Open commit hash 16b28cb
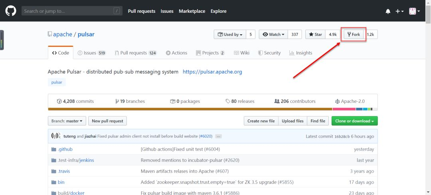The width and height of the screenshot is (431, 195). 342,136
